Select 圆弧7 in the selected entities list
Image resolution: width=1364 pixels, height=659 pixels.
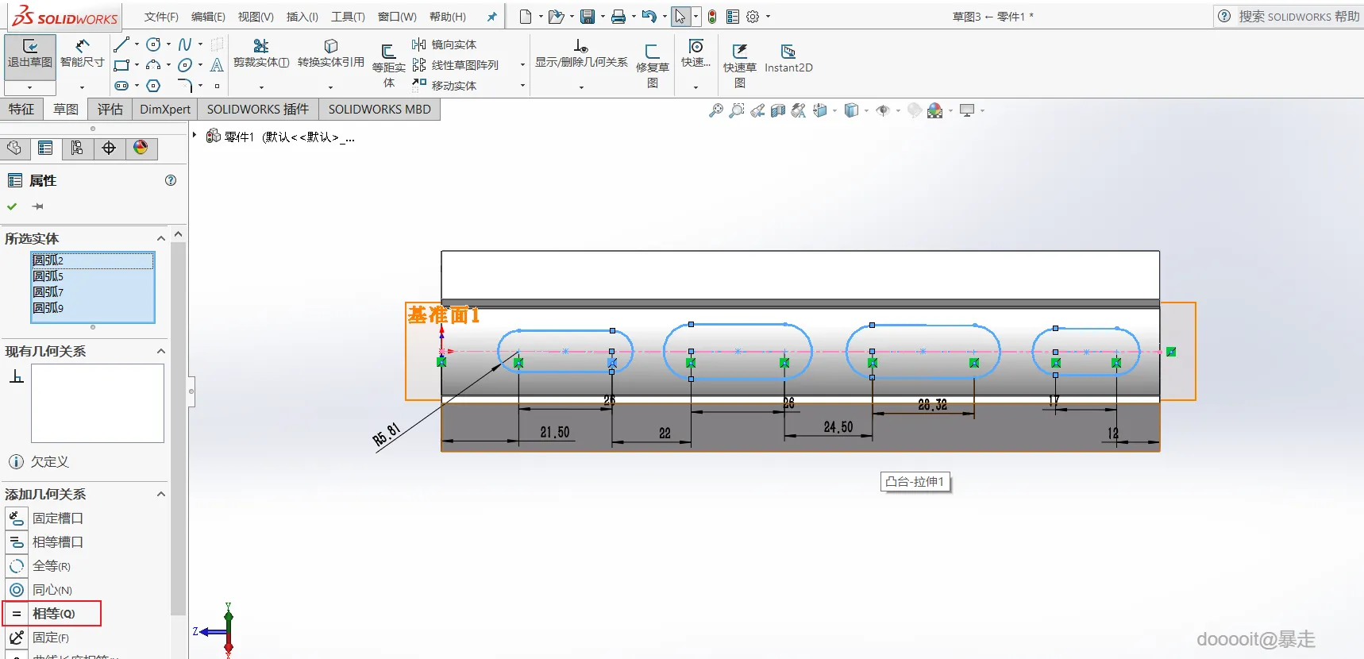pyautogui.click(x=48, y=292)
